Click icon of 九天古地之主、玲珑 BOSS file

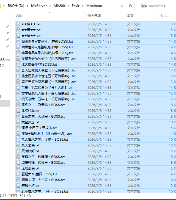18,139
